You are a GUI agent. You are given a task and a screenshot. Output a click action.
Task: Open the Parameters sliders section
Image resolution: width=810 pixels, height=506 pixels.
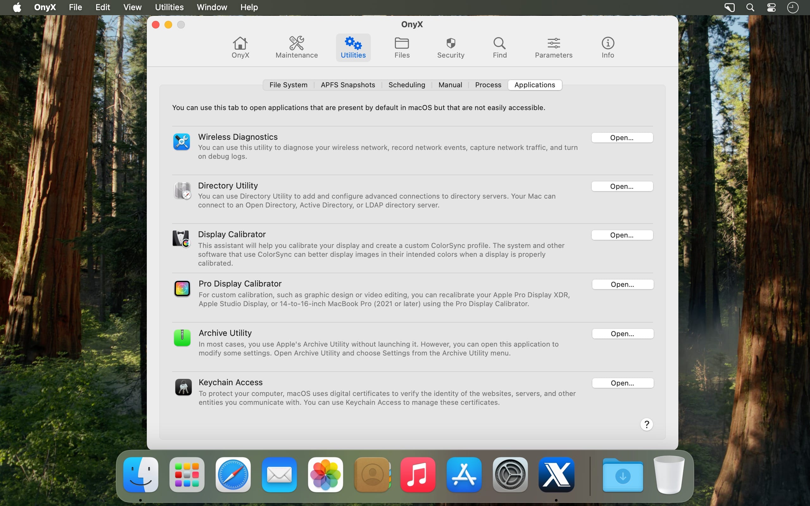coord(554,47)
